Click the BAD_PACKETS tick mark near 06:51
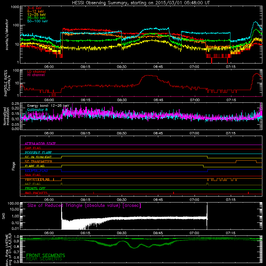266x266 pixels. [174, 193]
